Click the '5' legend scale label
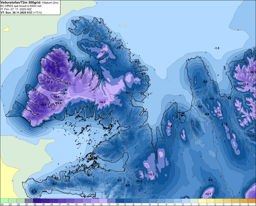Screen dimensions: 256x206 tap(240, 204)
